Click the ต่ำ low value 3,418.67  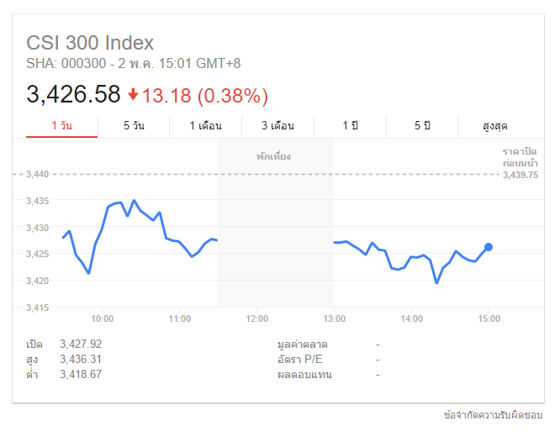pyautogui.click(x=81, y=374)
